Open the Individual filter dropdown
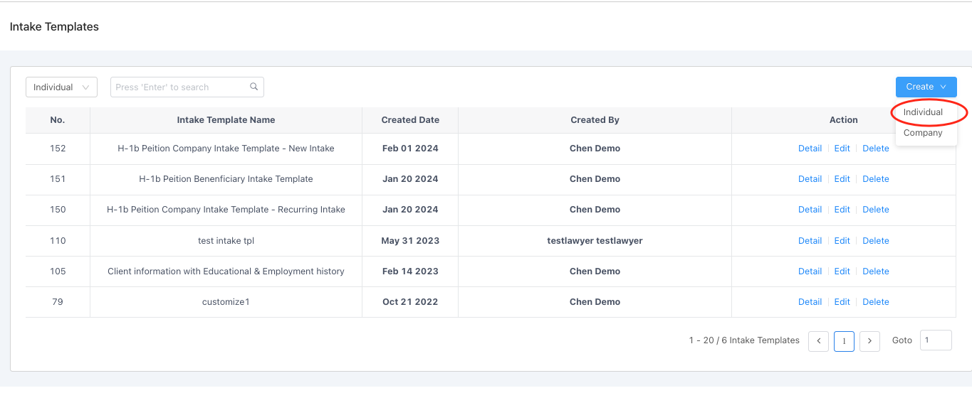Screen dimensions: 972x393 [62, 87]
